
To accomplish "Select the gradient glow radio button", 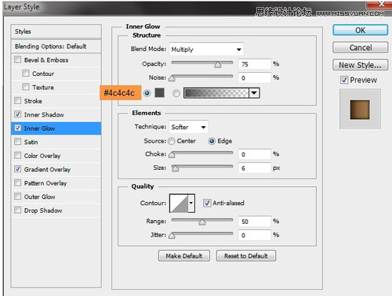I will pyautogui.click(x=176, y=93).
